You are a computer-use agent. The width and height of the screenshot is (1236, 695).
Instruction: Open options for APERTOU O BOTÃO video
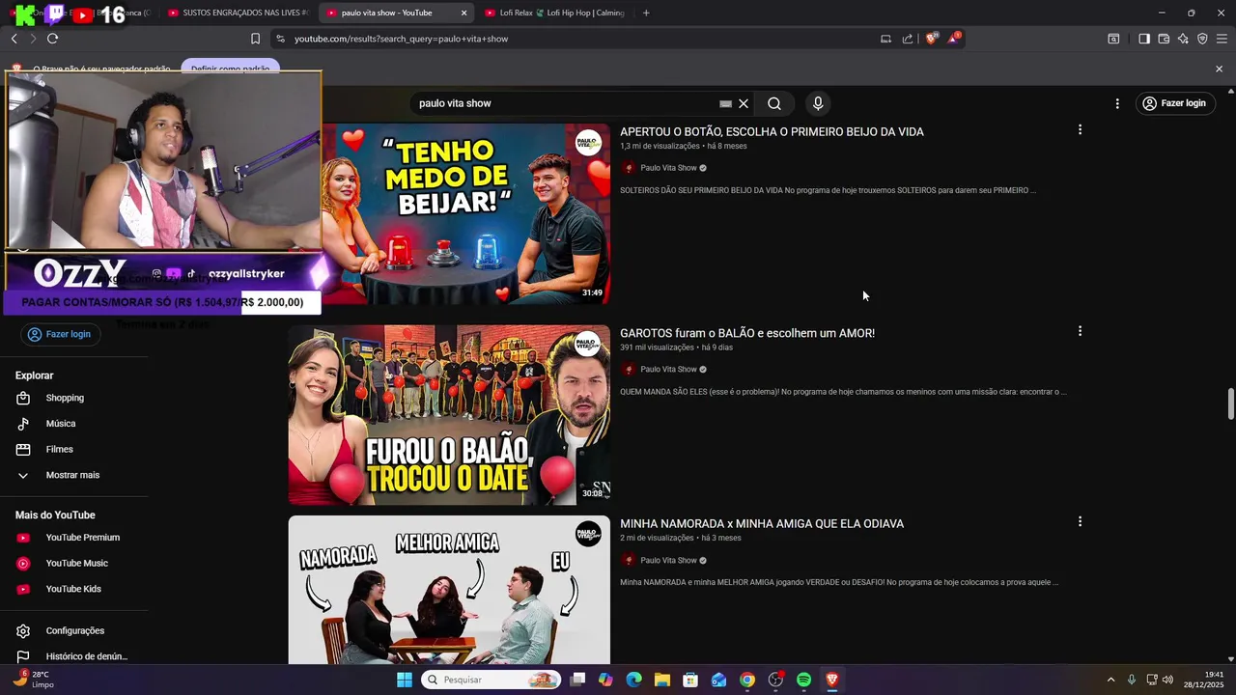pos(1080,129)
